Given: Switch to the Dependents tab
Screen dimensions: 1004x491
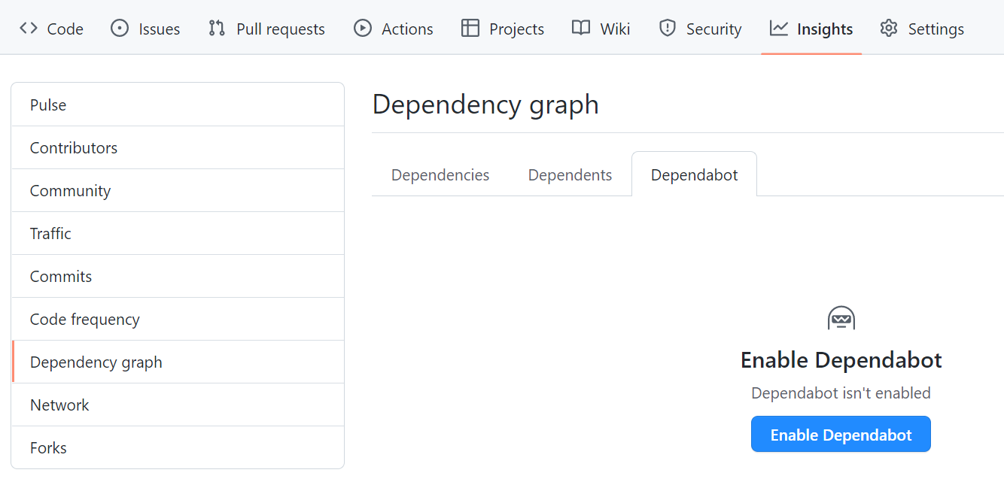Looking at the screenshot, I should (x=570, y=174).
